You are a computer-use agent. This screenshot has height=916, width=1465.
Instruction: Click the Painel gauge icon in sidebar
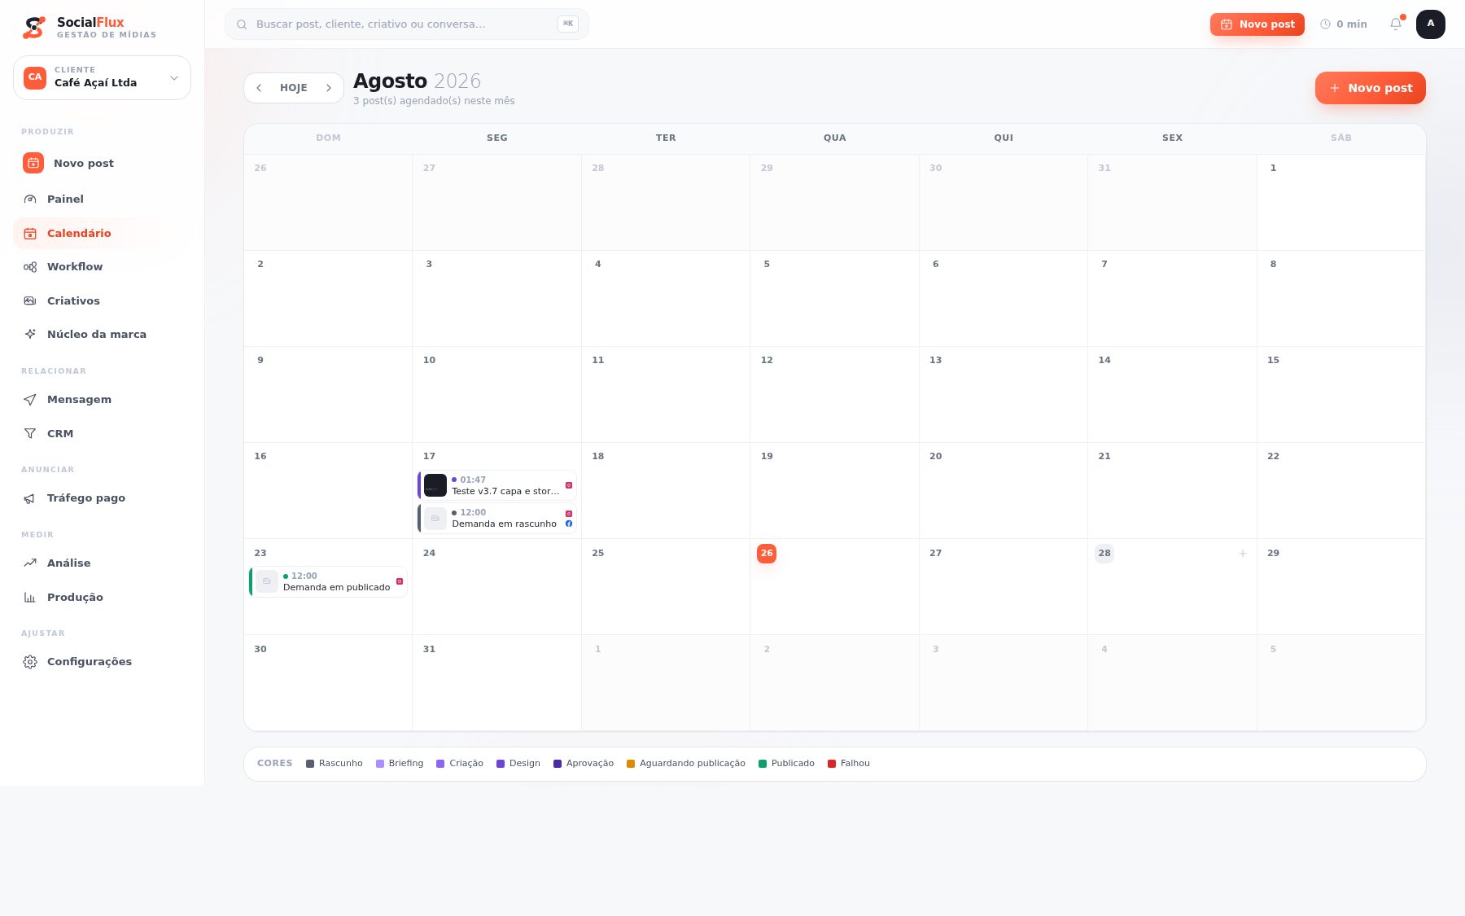30,199
